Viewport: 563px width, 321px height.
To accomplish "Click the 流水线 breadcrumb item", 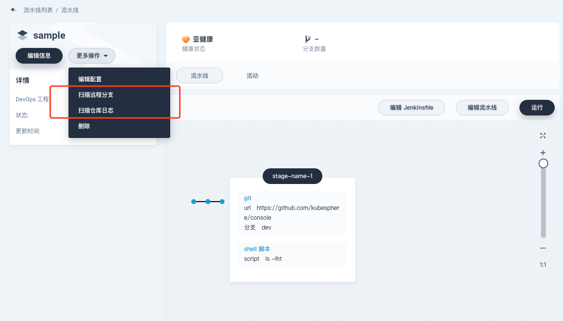I will coord(69,10).
